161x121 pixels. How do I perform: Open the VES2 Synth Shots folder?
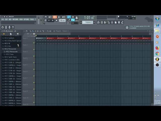(11, 57)
